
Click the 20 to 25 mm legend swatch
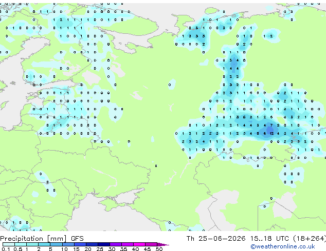(x=92, y=244)
